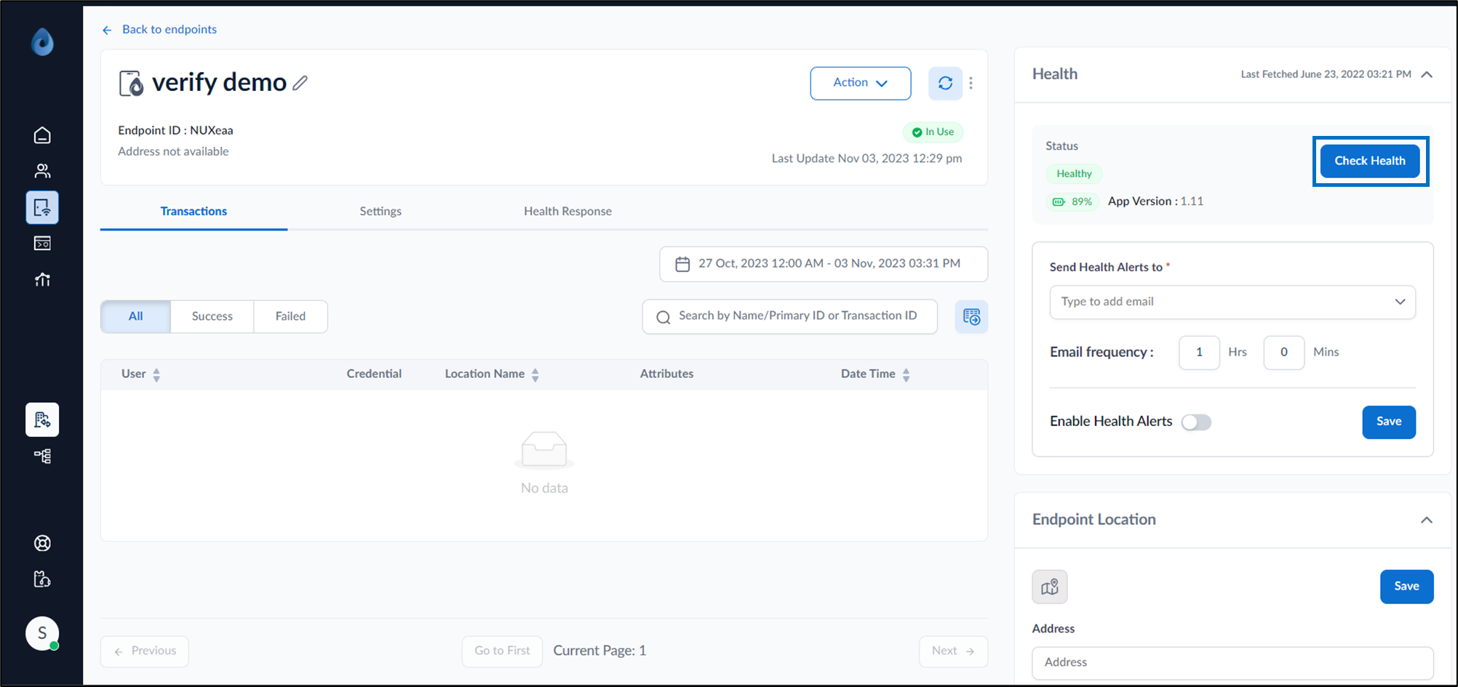Select the endpoints device icon in sidebar
The image size is (1458, 687).
click(x=42, y=207)
